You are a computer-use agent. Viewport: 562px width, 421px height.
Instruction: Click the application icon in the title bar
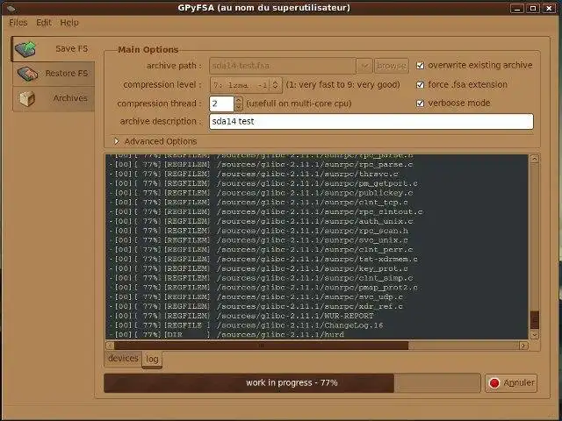(11, 8)
